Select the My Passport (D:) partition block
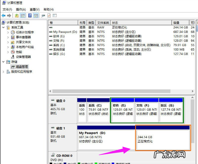The height and width of the screenshot is (164, 198). tap(106, 138)
